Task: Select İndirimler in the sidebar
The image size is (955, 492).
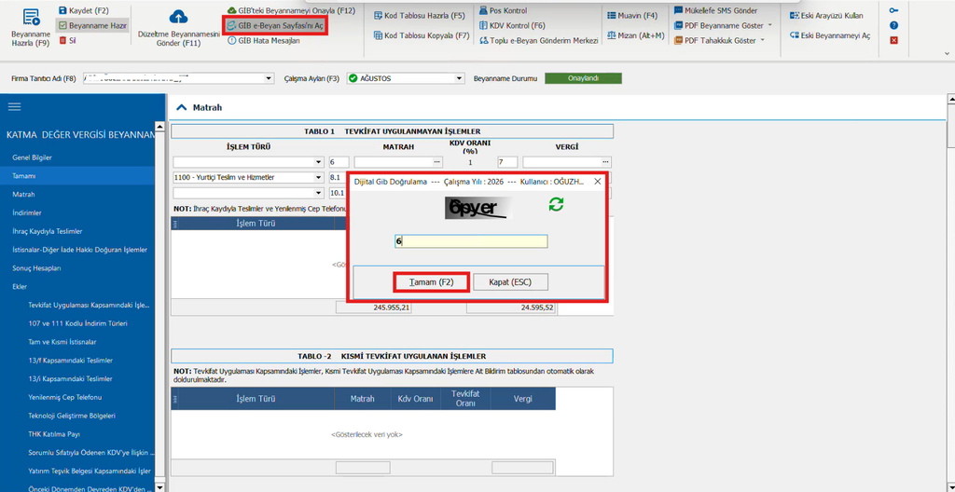Action: (27, 213)
